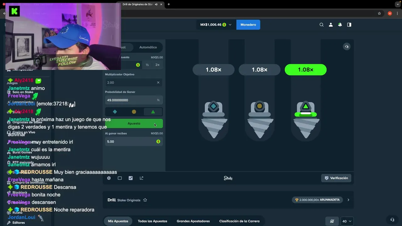Open live statistics chart icon

tap(131, 178)
